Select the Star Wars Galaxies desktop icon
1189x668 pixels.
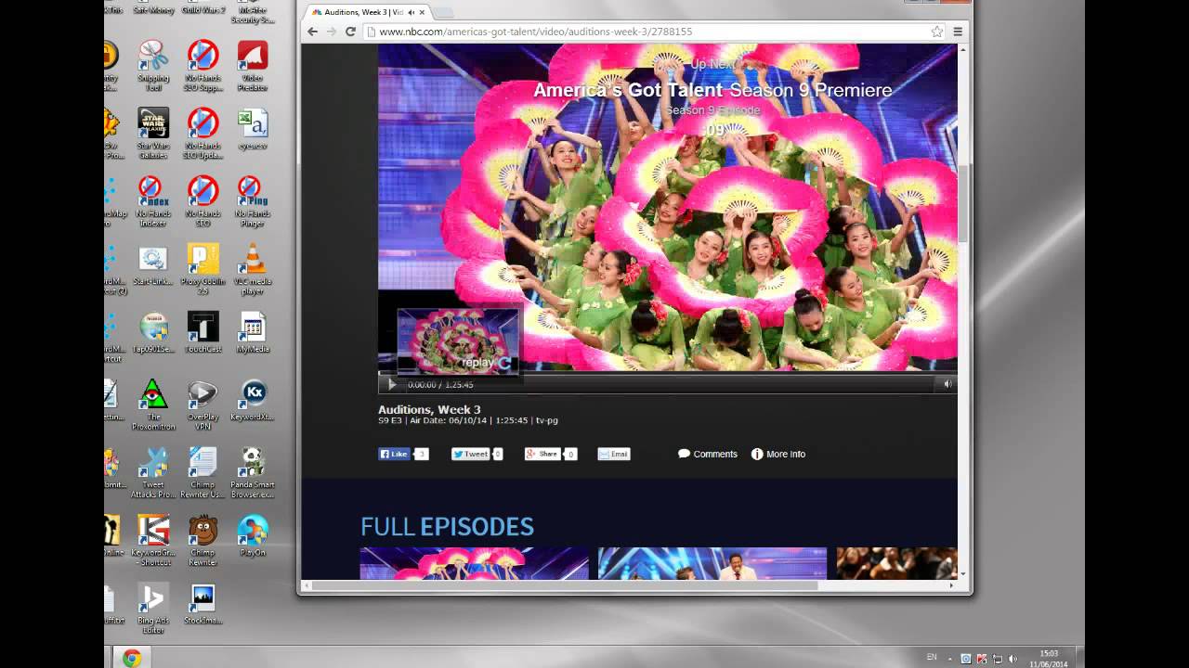pyautogui.click(x=153, y=134)
